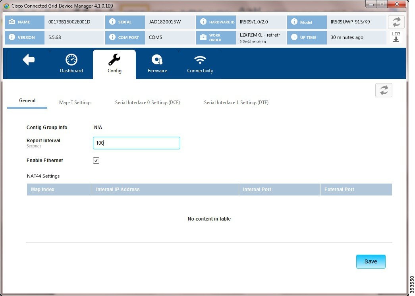Open the Firmware download icon

point(157,60)
